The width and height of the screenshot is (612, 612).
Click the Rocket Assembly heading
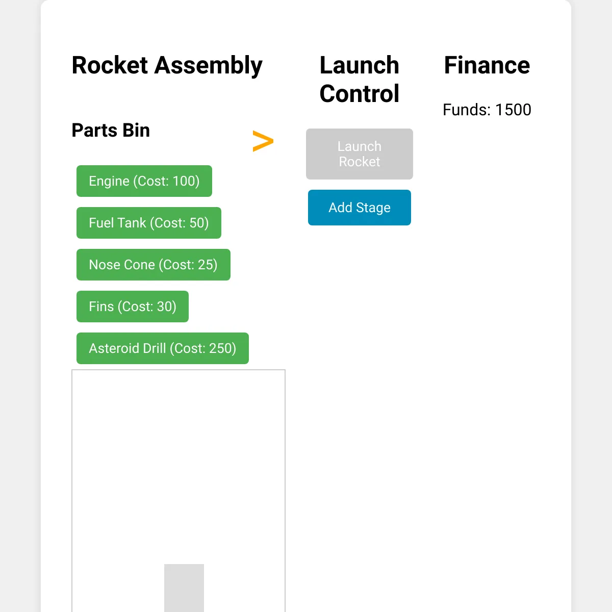click(x=167, y=65)
